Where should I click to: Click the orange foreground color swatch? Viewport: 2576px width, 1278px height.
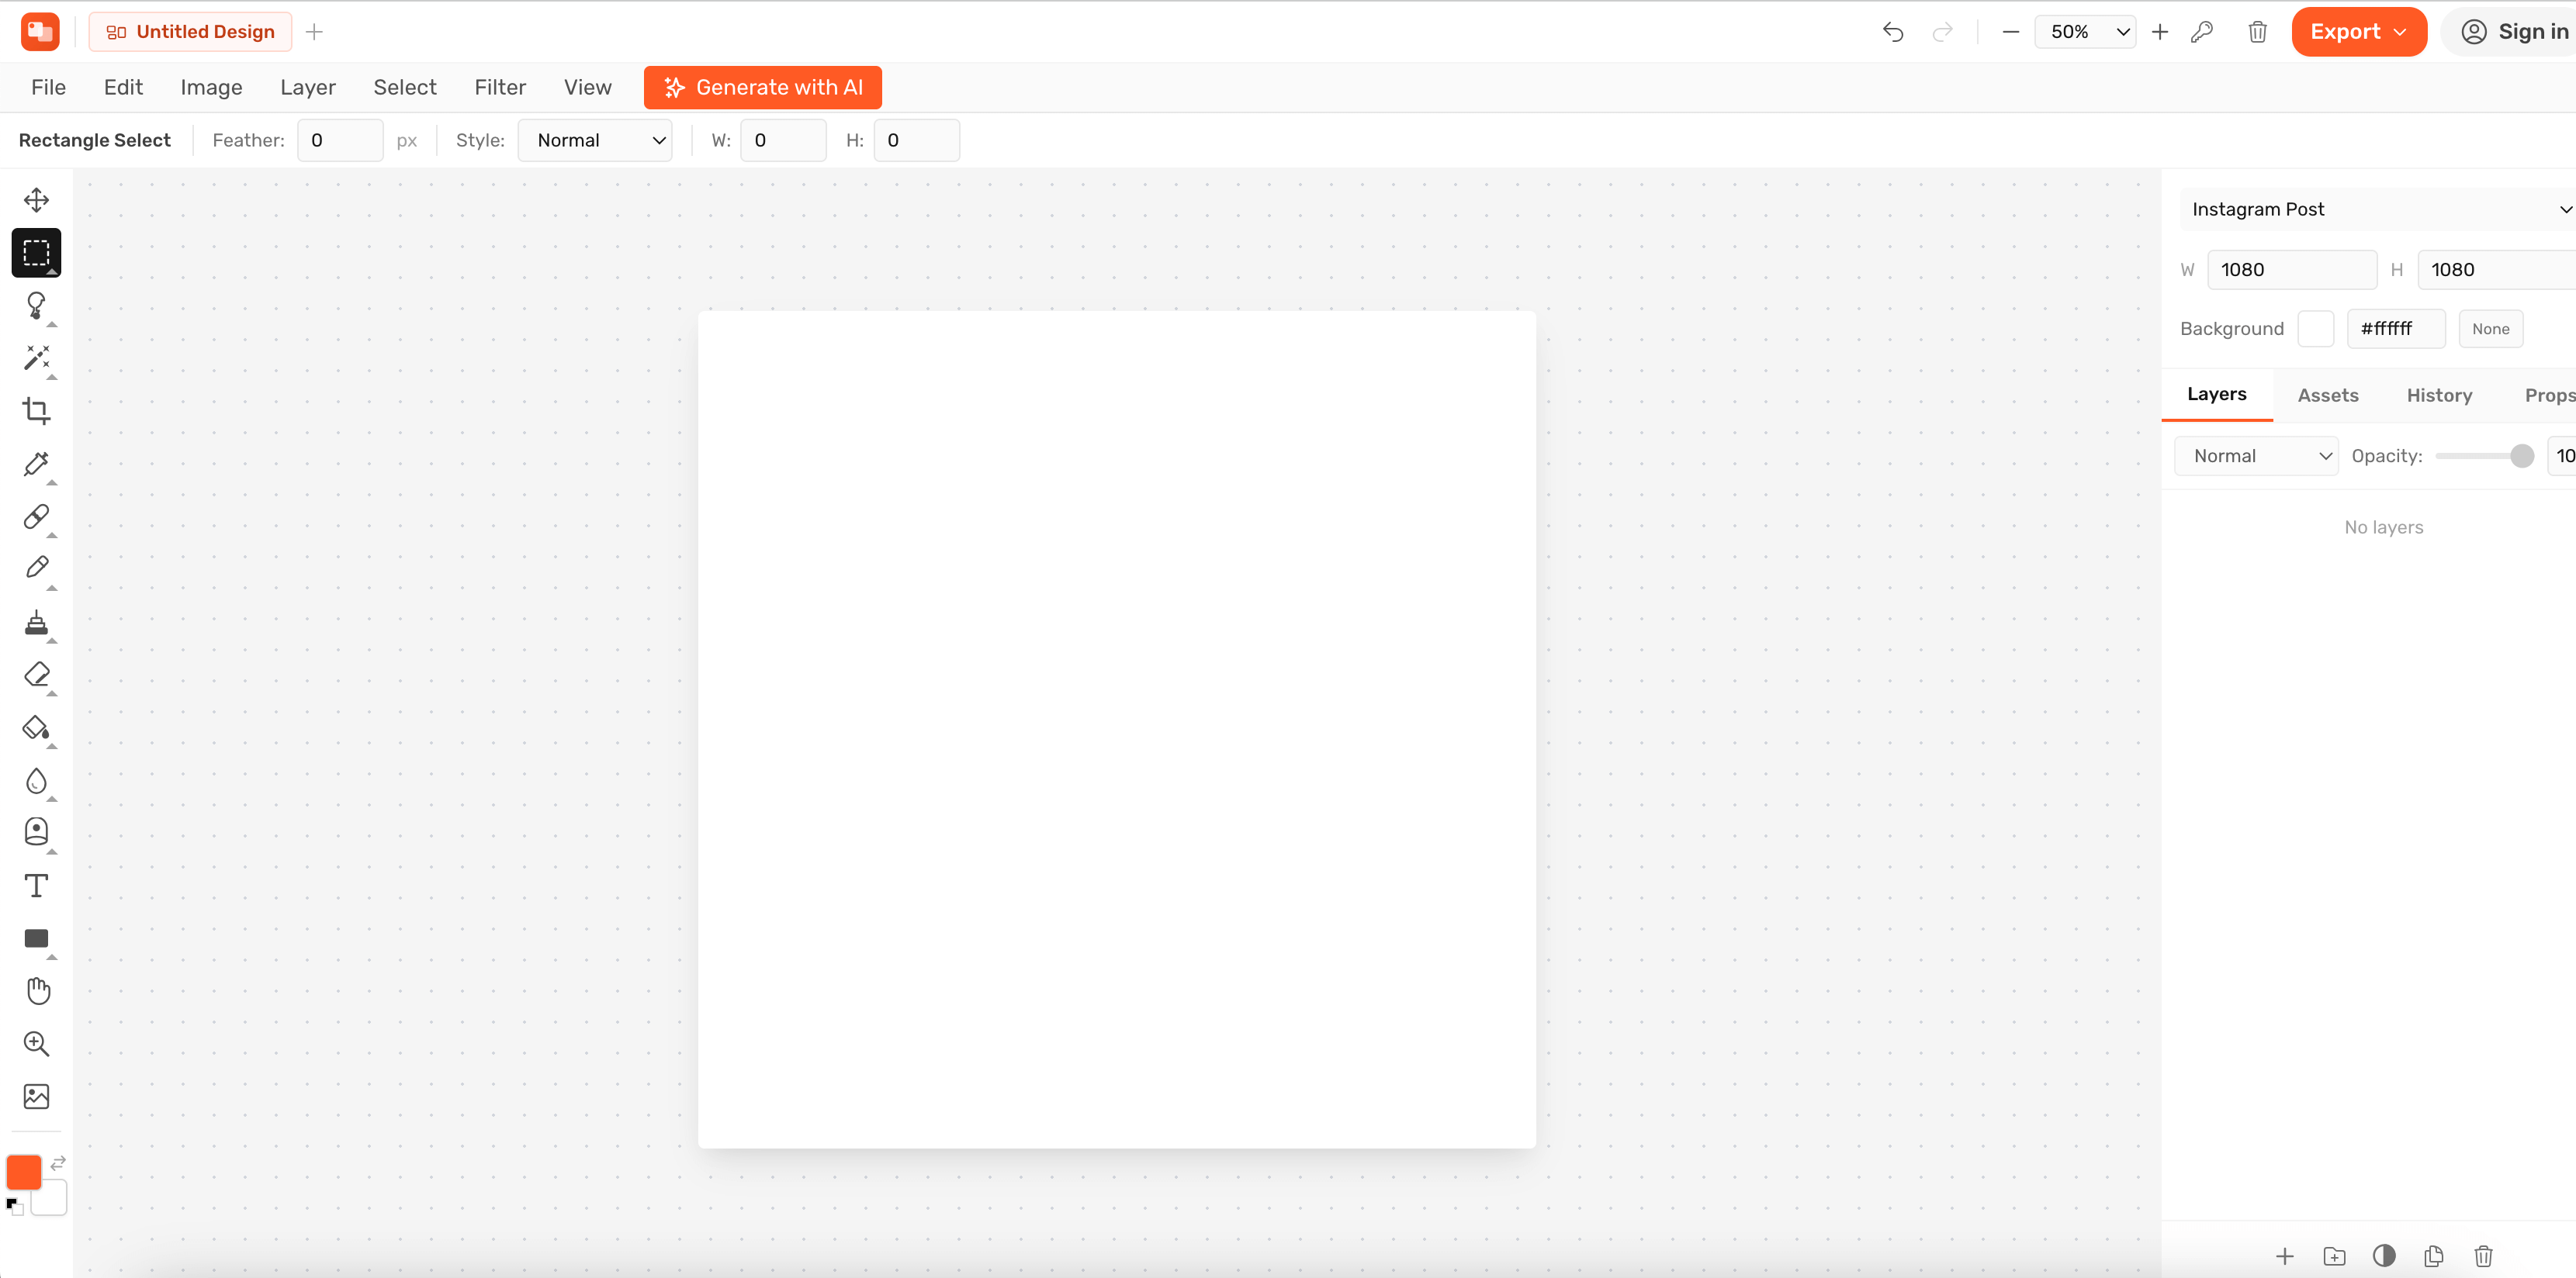tap(24, 1172)
